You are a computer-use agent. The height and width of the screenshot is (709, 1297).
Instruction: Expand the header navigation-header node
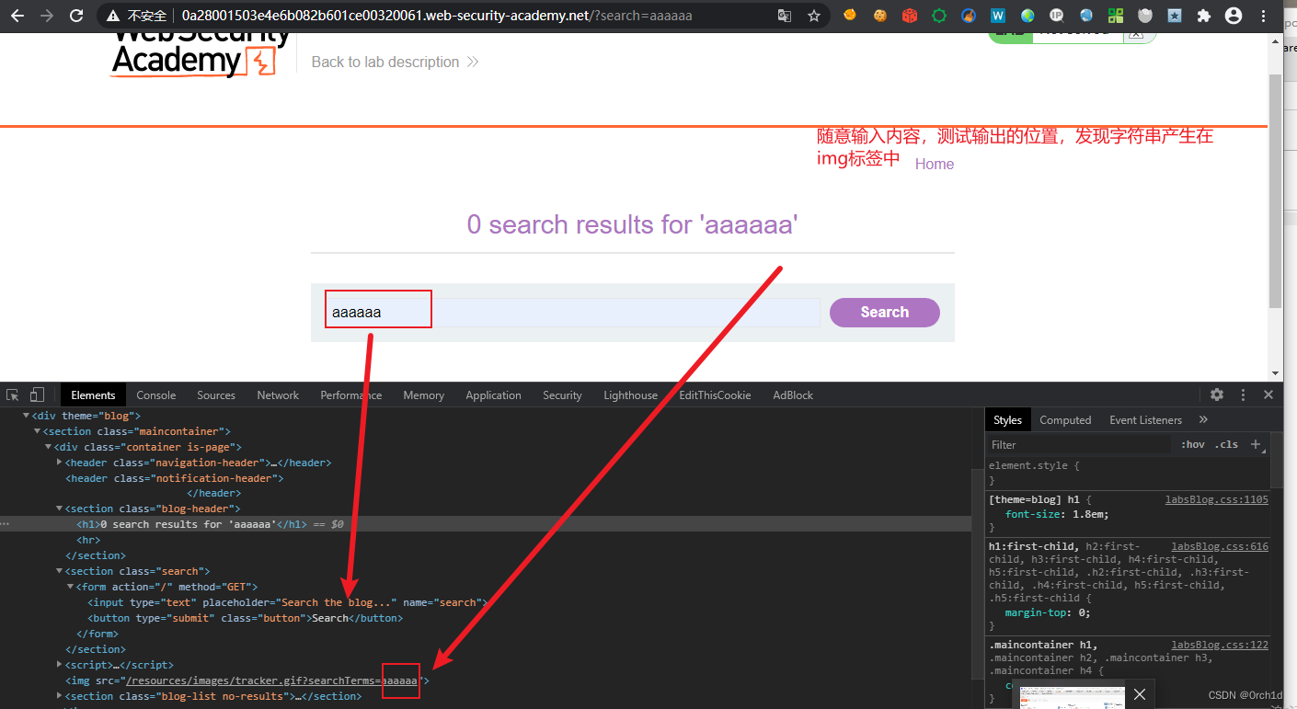(x=59, y=463)
